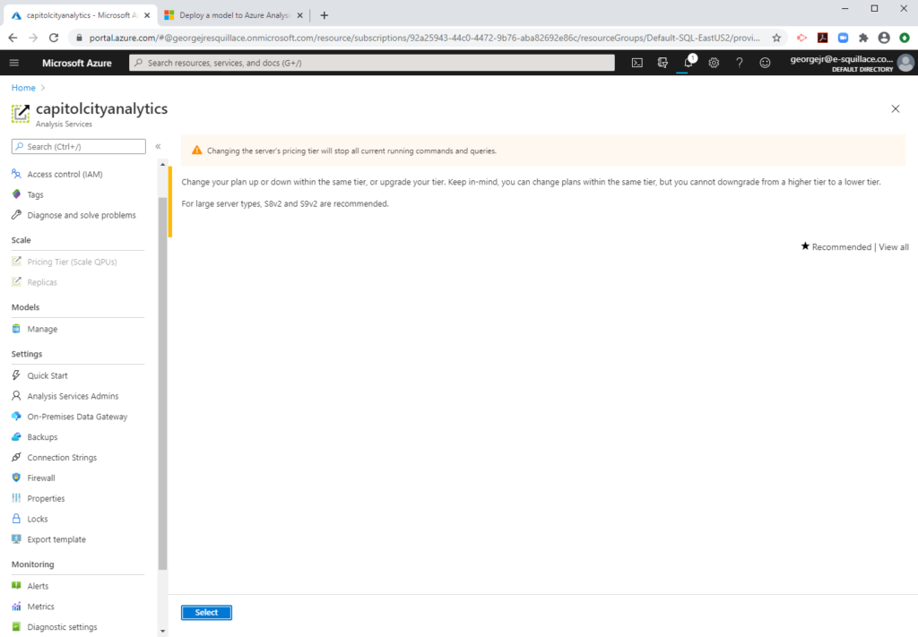Open Manage under Models

click(40, 329)
